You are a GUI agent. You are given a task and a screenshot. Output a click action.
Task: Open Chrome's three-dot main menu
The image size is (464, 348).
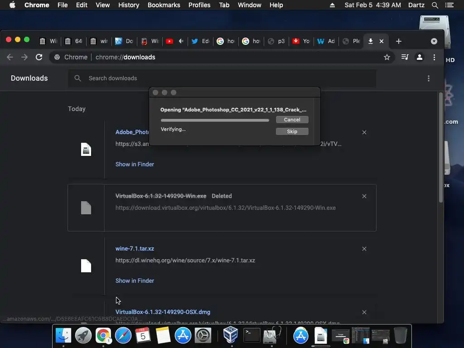point(434,57)
